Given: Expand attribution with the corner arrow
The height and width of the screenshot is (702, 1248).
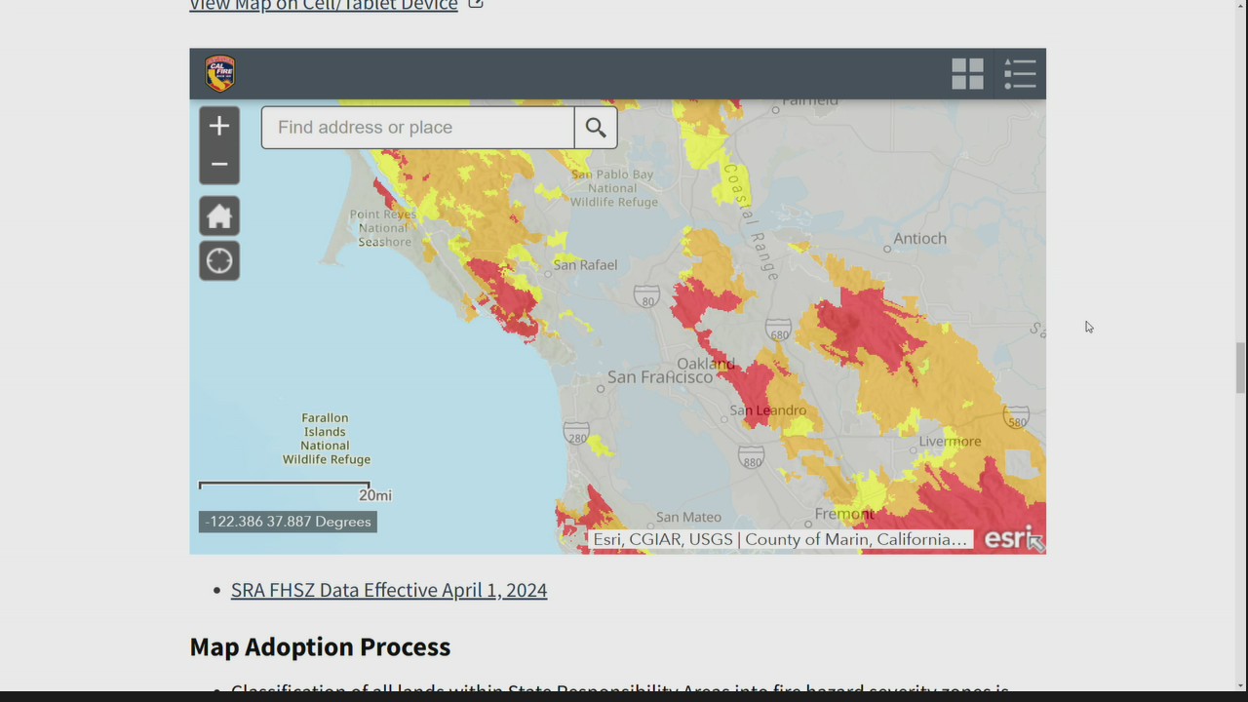Looking at the screenshot, I should 1036,543.
